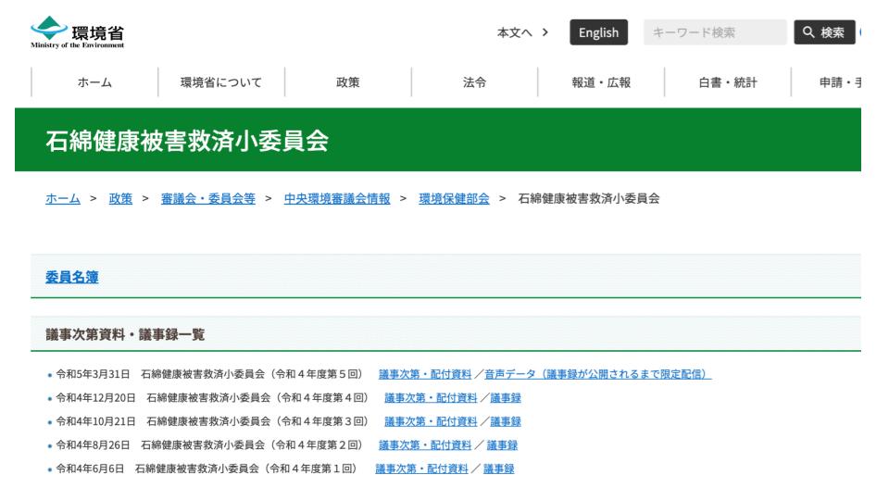Open 議事次第・配付資料 for 令和5年3月31日 meeting
The width and height of the screenshot is (889, 500).
pos(425,374)
